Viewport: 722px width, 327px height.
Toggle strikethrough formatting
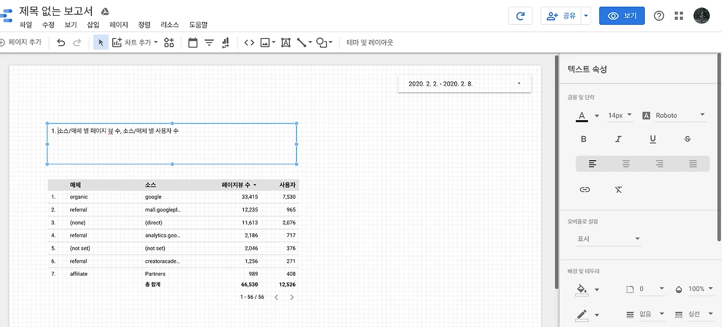point(687,139)
